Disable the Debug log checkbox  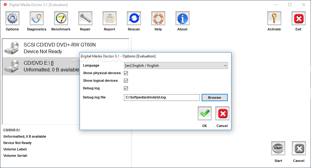point(126,88)
